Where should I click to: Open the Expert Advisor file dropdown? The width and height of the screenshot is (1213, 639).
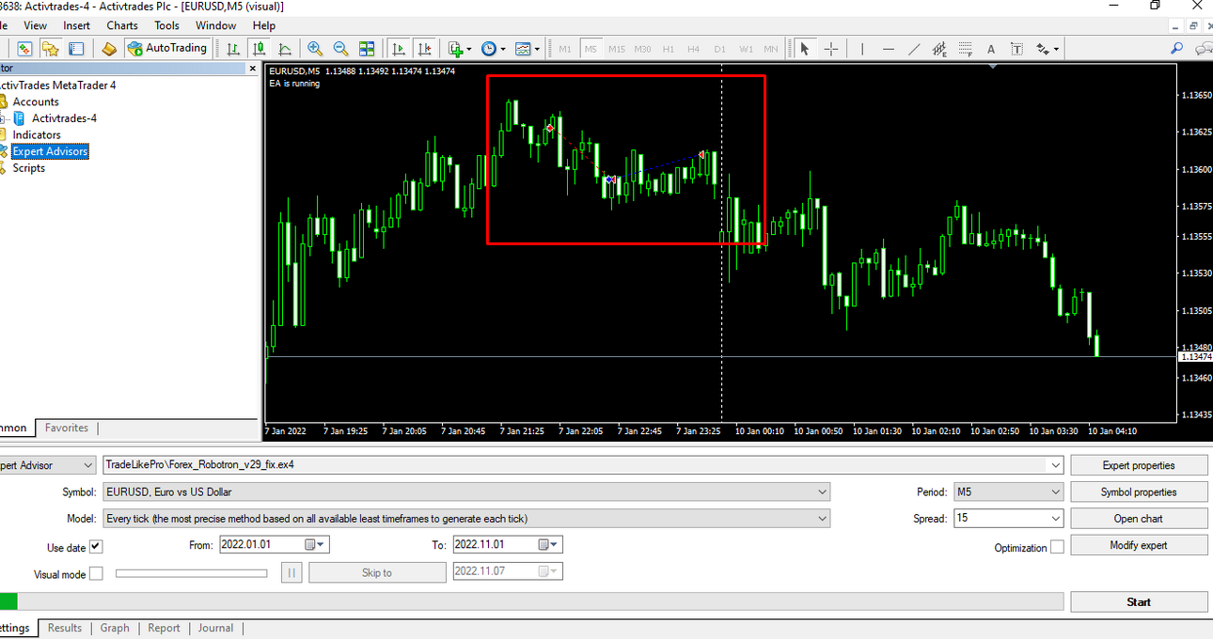[1054, 465]
